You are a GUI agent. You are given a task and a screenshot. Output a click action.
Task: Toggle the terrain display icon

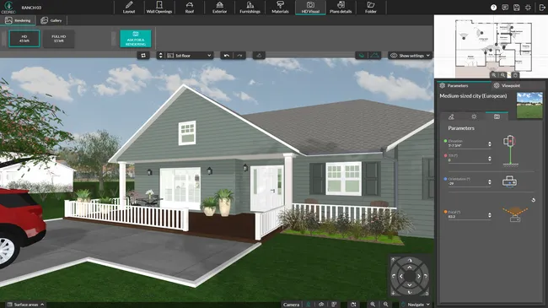[x=374, y=56]
